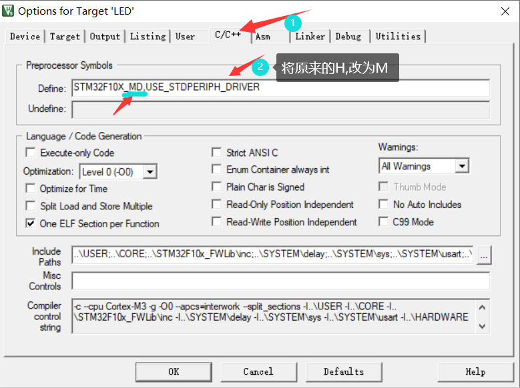Toggle Split Load and Store Multiple
Image resolution: width=520 pixels, height=388 pixels.
[x=31, y=206]
